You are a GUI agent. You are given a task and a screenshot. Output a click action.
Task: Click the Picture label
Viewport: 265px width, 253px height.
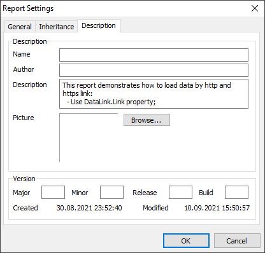pyautogui.click(x=24, y=118)
